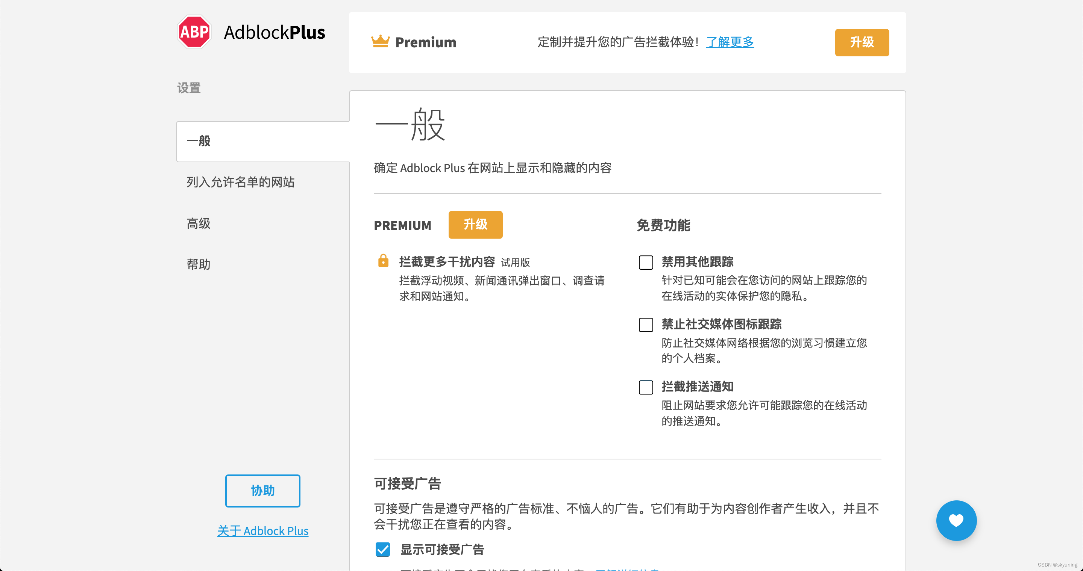Click the 升级 button next to the PREMIUM heading
Viewport: 1083px width, 571px height.
click(x=475, y=225)
